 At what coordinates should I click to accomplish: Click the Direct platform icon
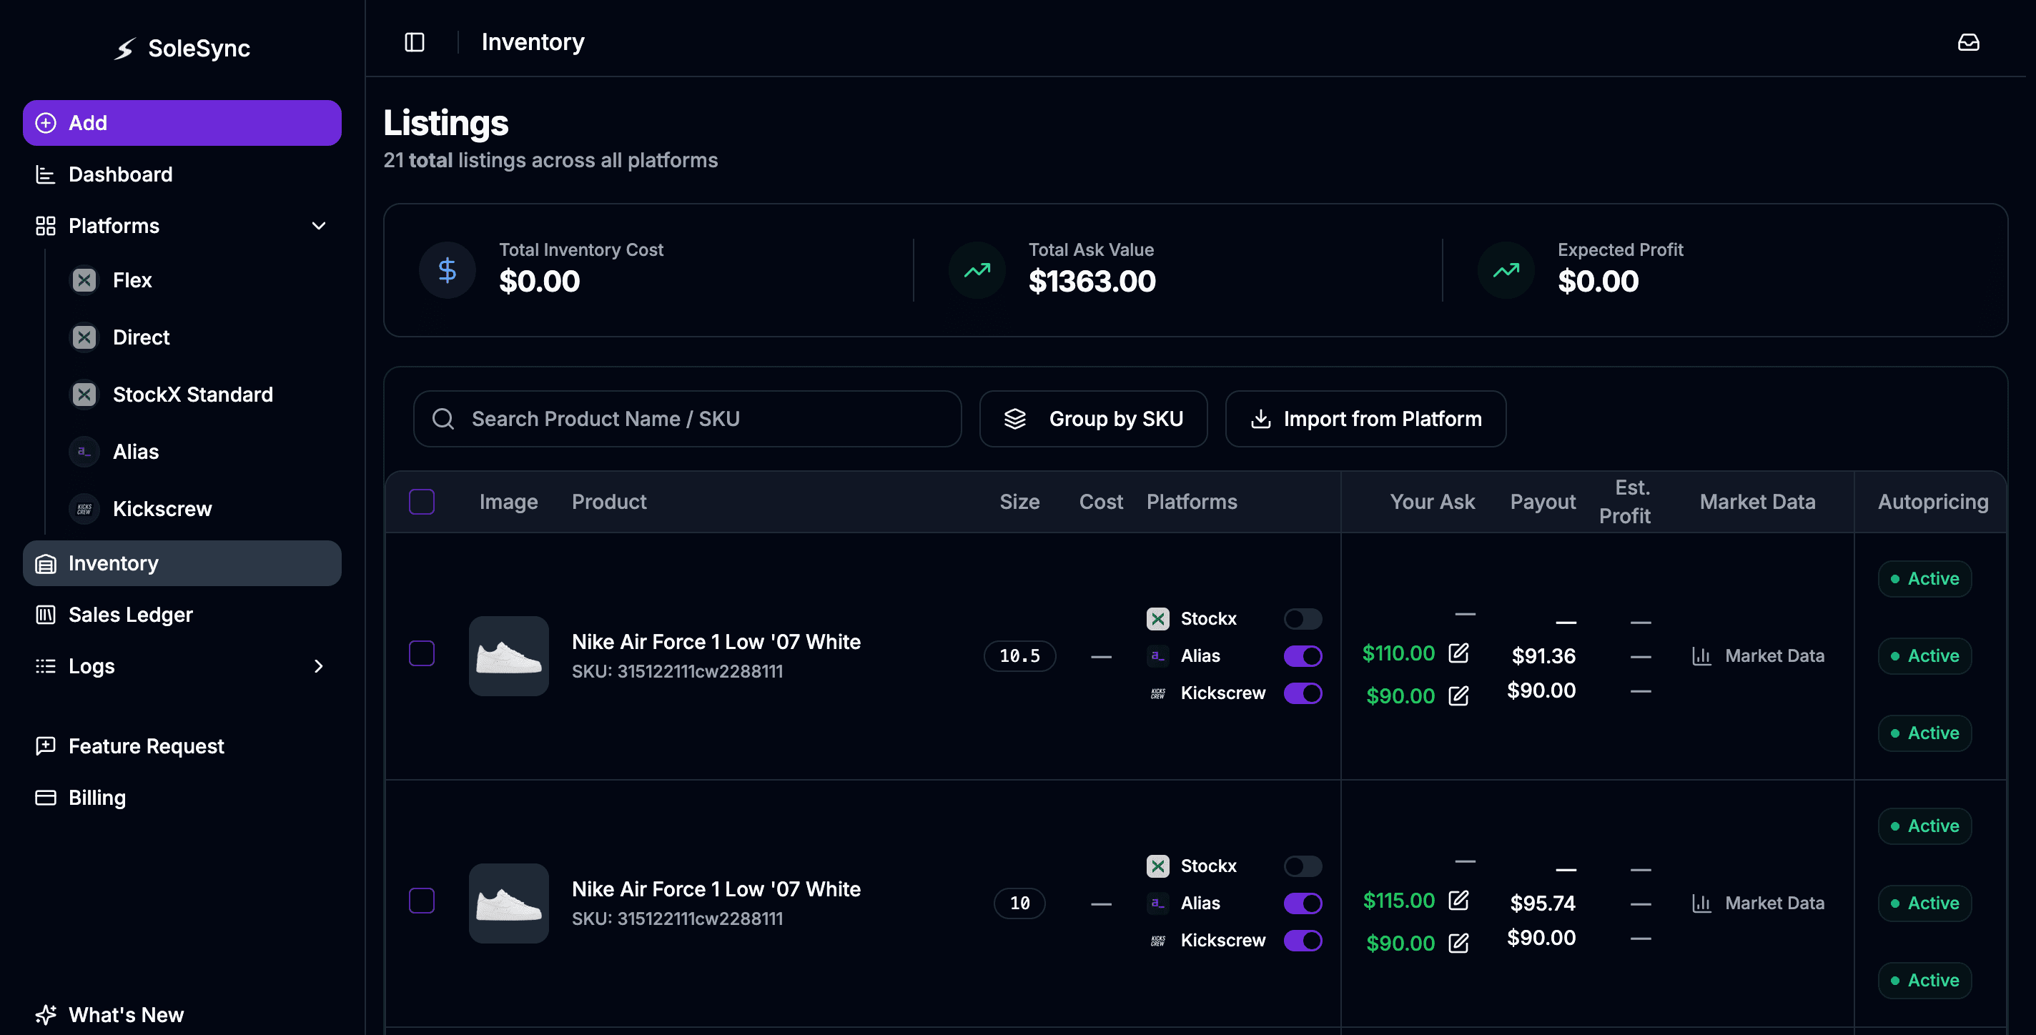84,337
